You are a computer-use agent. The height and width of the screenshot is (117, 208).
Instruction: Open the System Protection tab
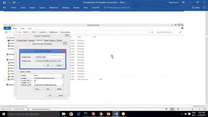[x=50, y=40]
